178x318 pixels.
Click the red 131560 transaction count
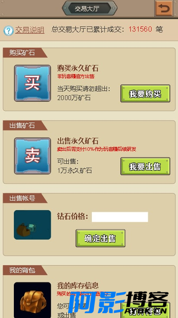[140, 29]
